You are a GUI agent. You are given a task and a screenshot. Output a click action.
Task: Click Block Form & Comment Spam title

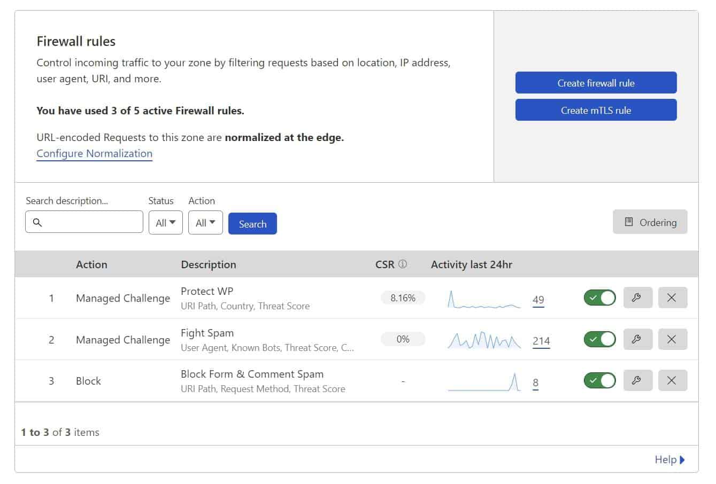click(x=252, y=374)
